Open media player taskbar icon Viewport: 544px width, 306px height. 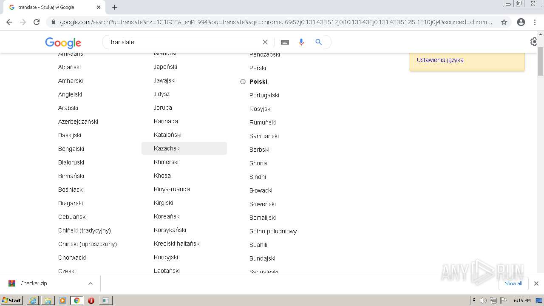pos(62,300)
